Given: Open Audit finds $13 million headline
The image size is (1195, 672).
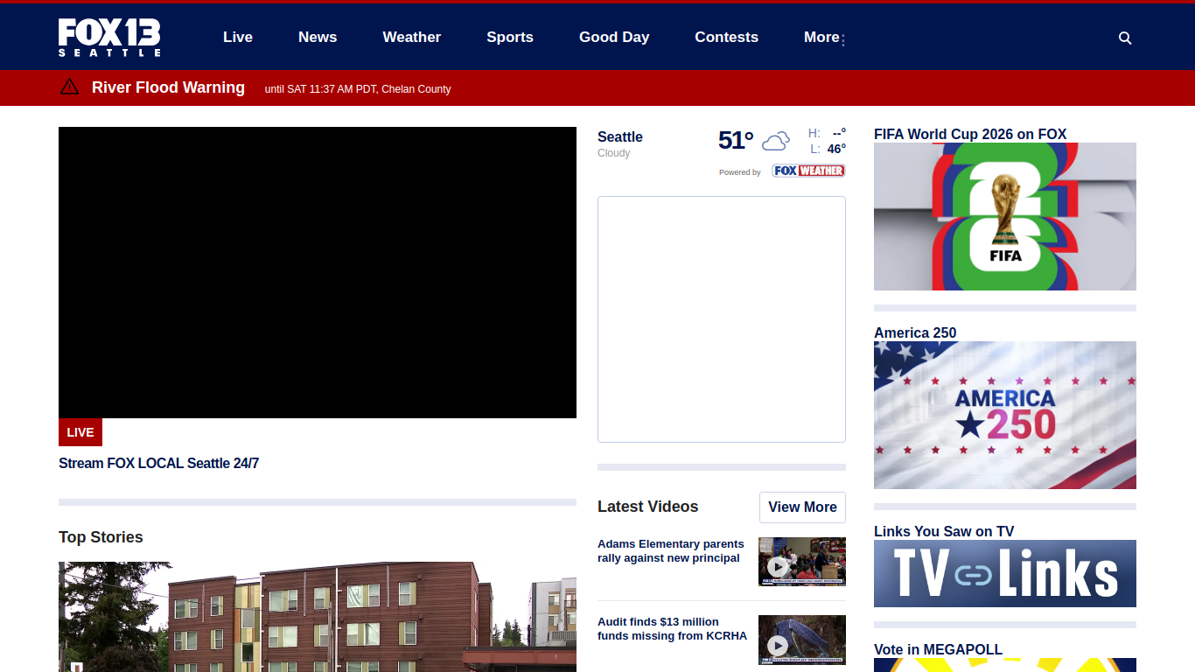Looking at the screenshot, I should point(672,628).
